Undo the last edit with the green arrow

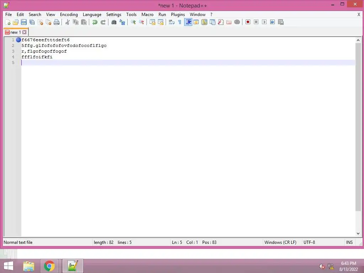95,22
